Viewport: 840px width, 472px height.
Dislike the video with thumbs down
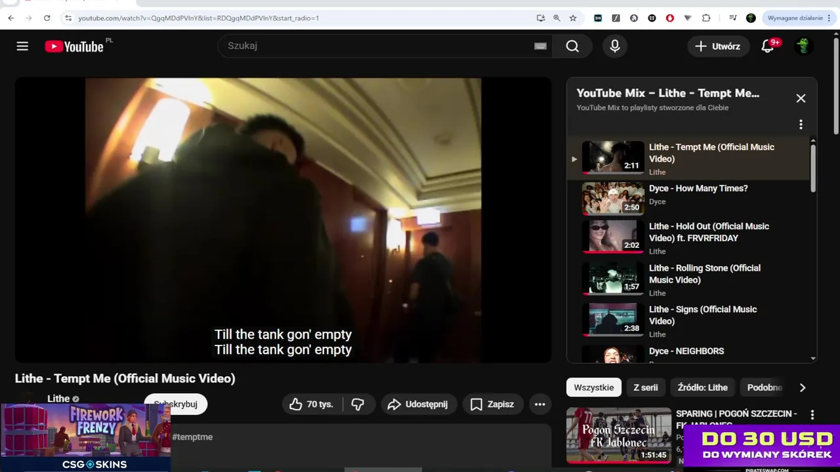[x=358, y=404]
